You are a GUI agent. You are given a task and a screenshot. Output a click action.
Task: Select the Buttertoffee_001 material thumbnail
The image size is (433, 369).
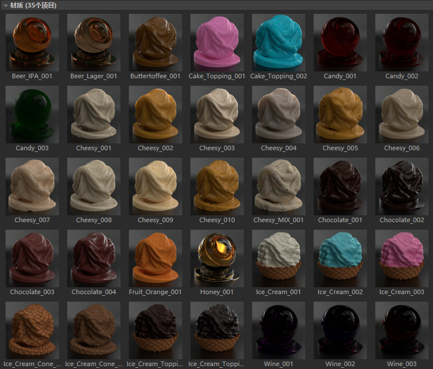(155, 43)
